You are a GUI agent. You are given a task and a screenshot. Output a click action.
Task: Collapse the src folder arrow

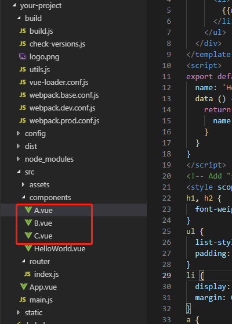tap(19, 172)
